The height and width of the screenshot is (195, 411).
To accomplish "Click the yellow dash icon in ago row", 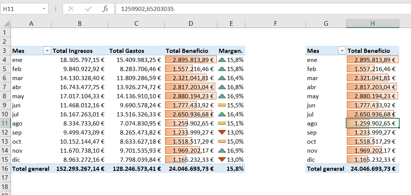I will [x=222, y=123].
